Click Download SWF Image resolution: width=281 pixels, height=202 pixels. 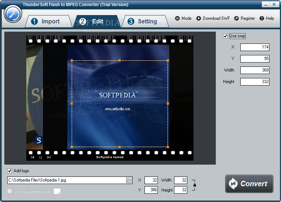point(213,18)
